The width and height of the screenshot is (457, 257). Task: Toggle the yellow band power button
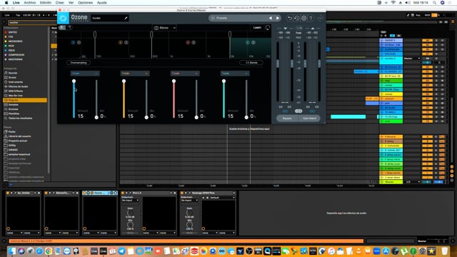[121, 43]
